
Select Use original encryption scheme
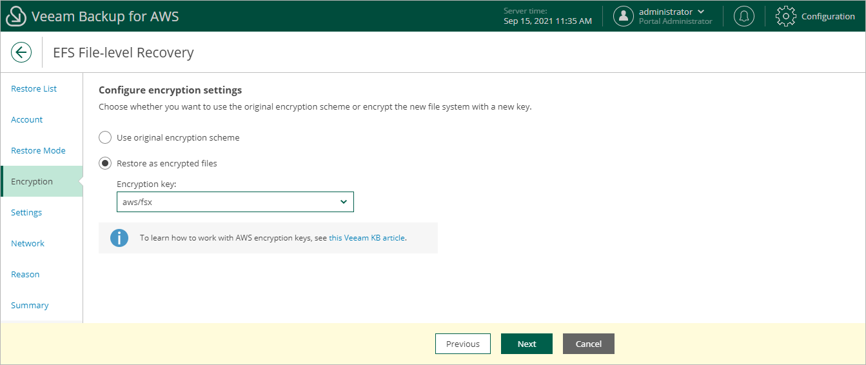[105, 137]
